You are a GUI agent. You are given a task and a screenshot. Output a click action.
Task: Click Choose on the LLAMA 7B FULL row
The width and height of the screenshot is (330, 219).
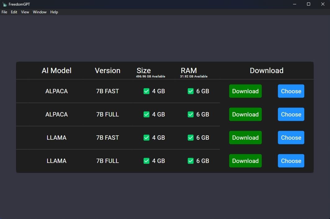pyautogui.click(x=291, y=161)
